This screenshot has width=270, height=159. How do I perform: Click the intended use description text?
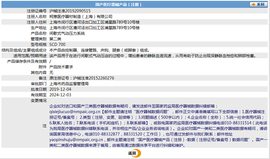click(153, 56)
